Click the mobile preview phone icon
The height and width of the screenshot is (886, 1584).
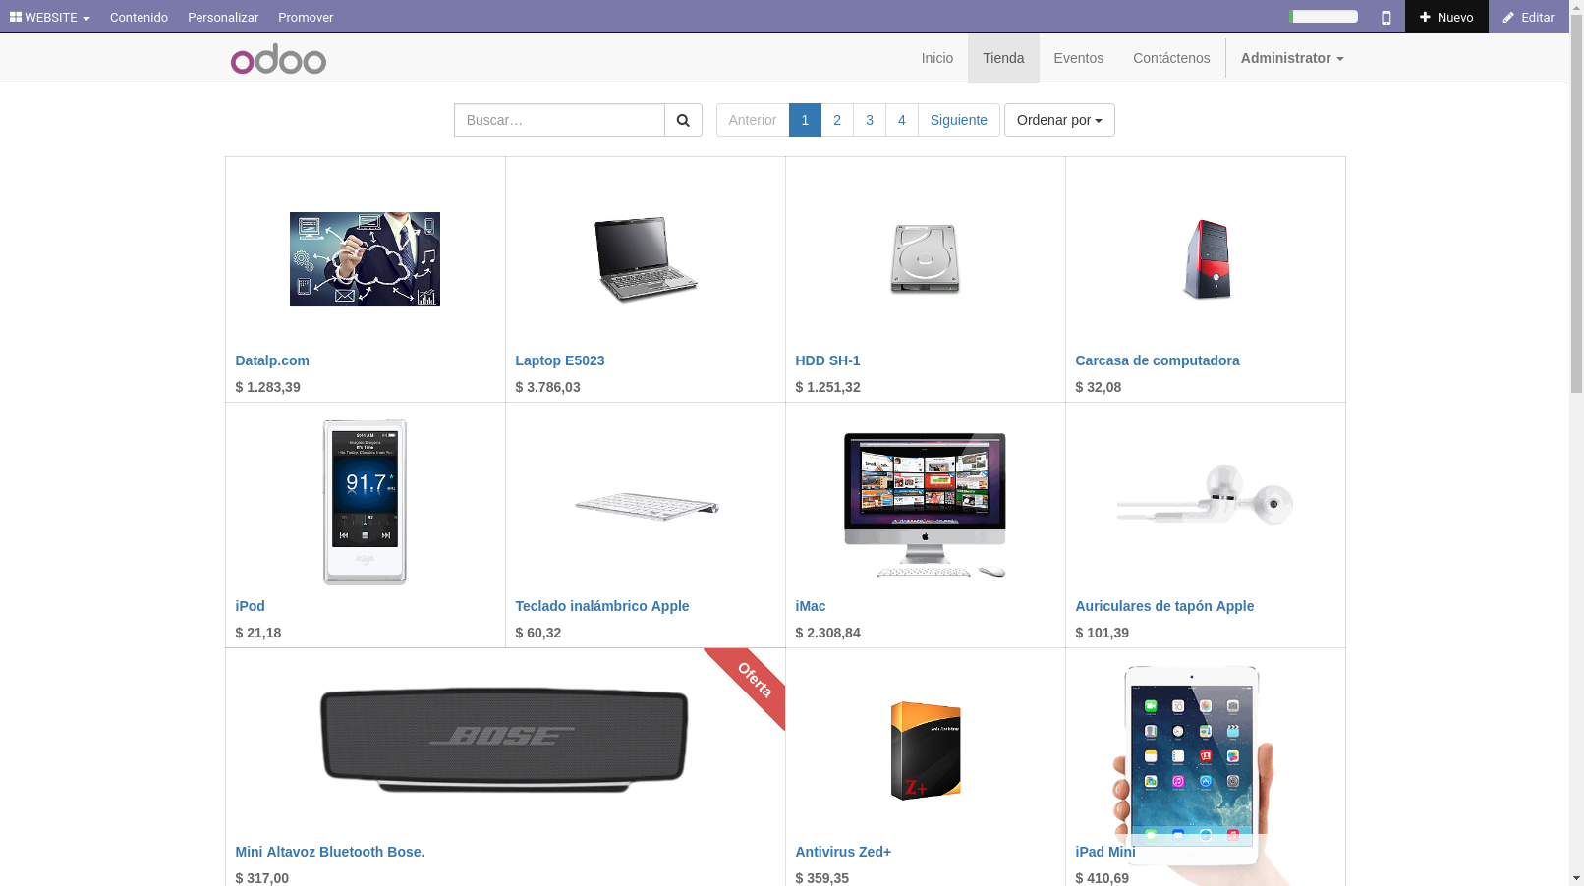click(x=1386, y=17)
